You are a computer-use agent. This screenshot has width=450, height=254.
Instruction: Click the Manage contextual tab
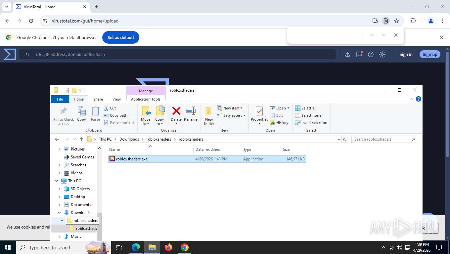click(146, 91)
